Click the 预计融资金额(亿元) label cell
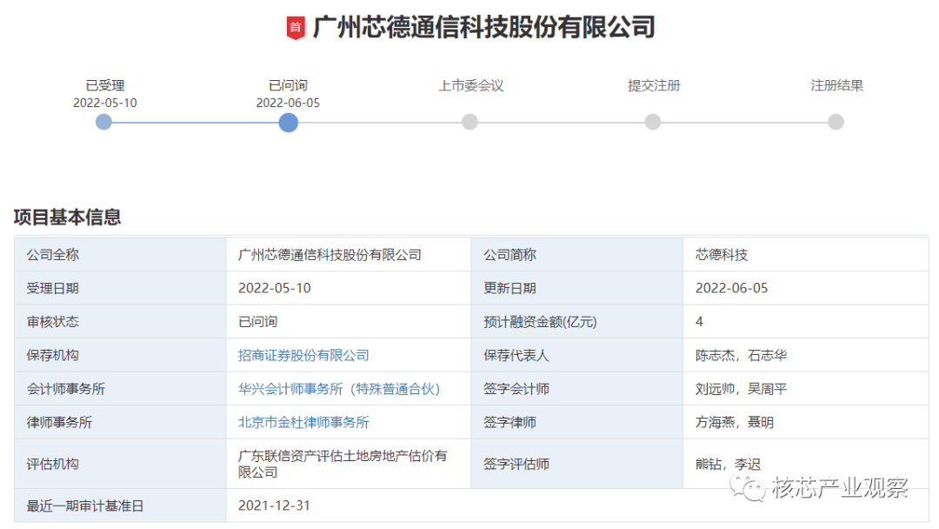Viewport: 939px width, 529px height. [576, 322]
